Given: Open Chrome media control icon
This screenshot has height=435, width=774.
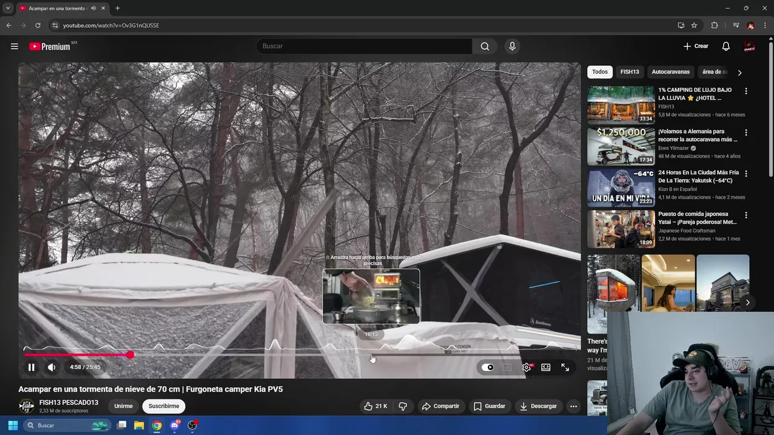Looking at the screenshot, I should pyautogui.click(x=735, y=25).
